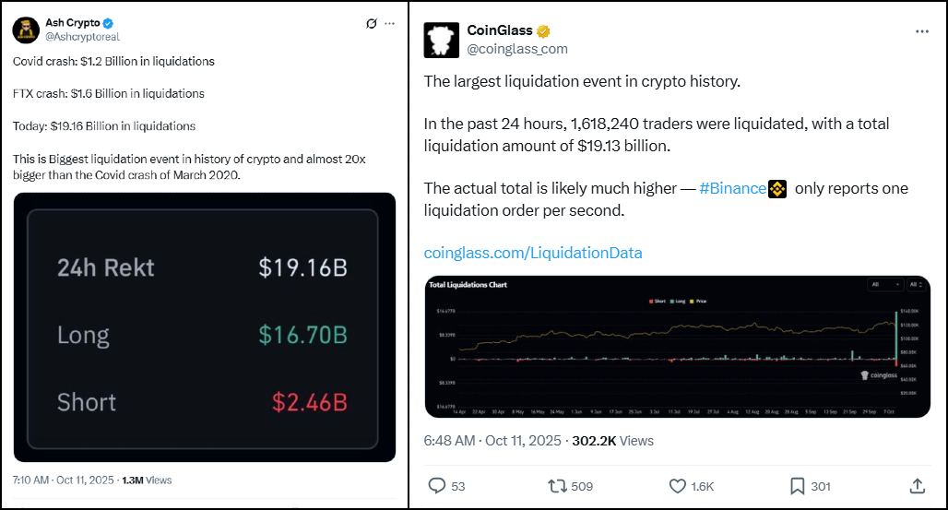948x510 pixels.
Task: Open the #Binance hashtag link
Action: pos(732,188)
